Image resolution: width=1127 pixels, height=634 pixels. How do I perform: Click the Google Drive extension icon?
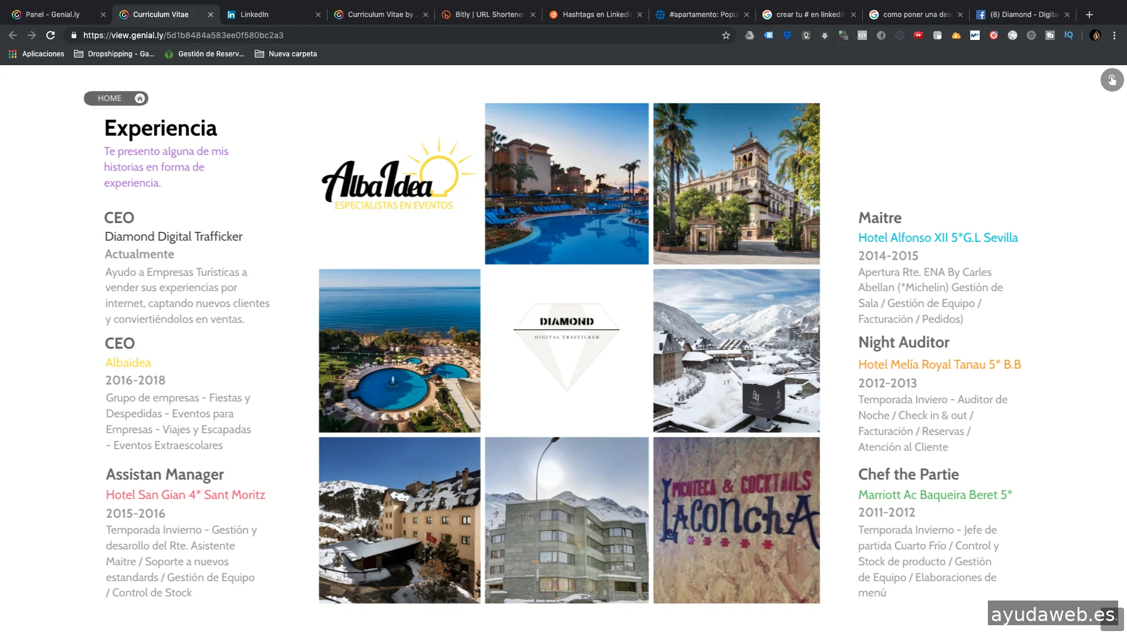tap(750, 35)
